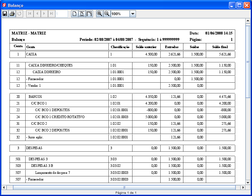Viewport: 252px width, 196px height.
Task: Select Actual Size page view icon
Action: (75, 14)
